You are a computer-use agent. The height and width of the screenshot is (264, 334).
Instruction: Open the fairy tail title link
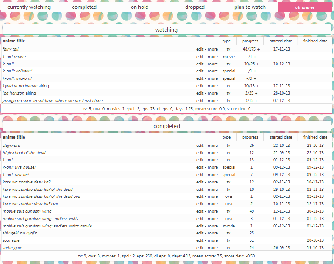(x=10, y=49)
